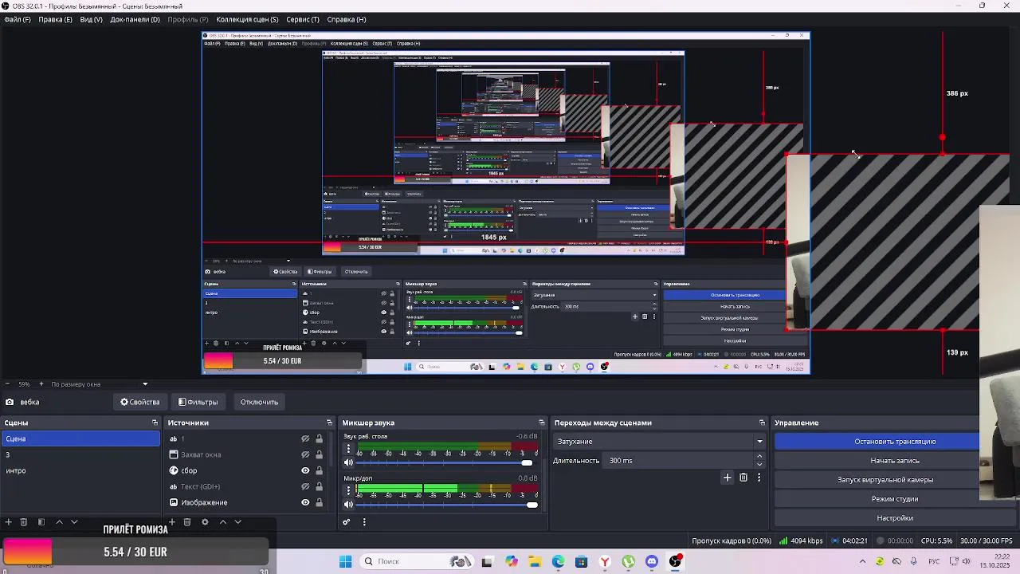Undock the Сцены panel

point(155,423)
